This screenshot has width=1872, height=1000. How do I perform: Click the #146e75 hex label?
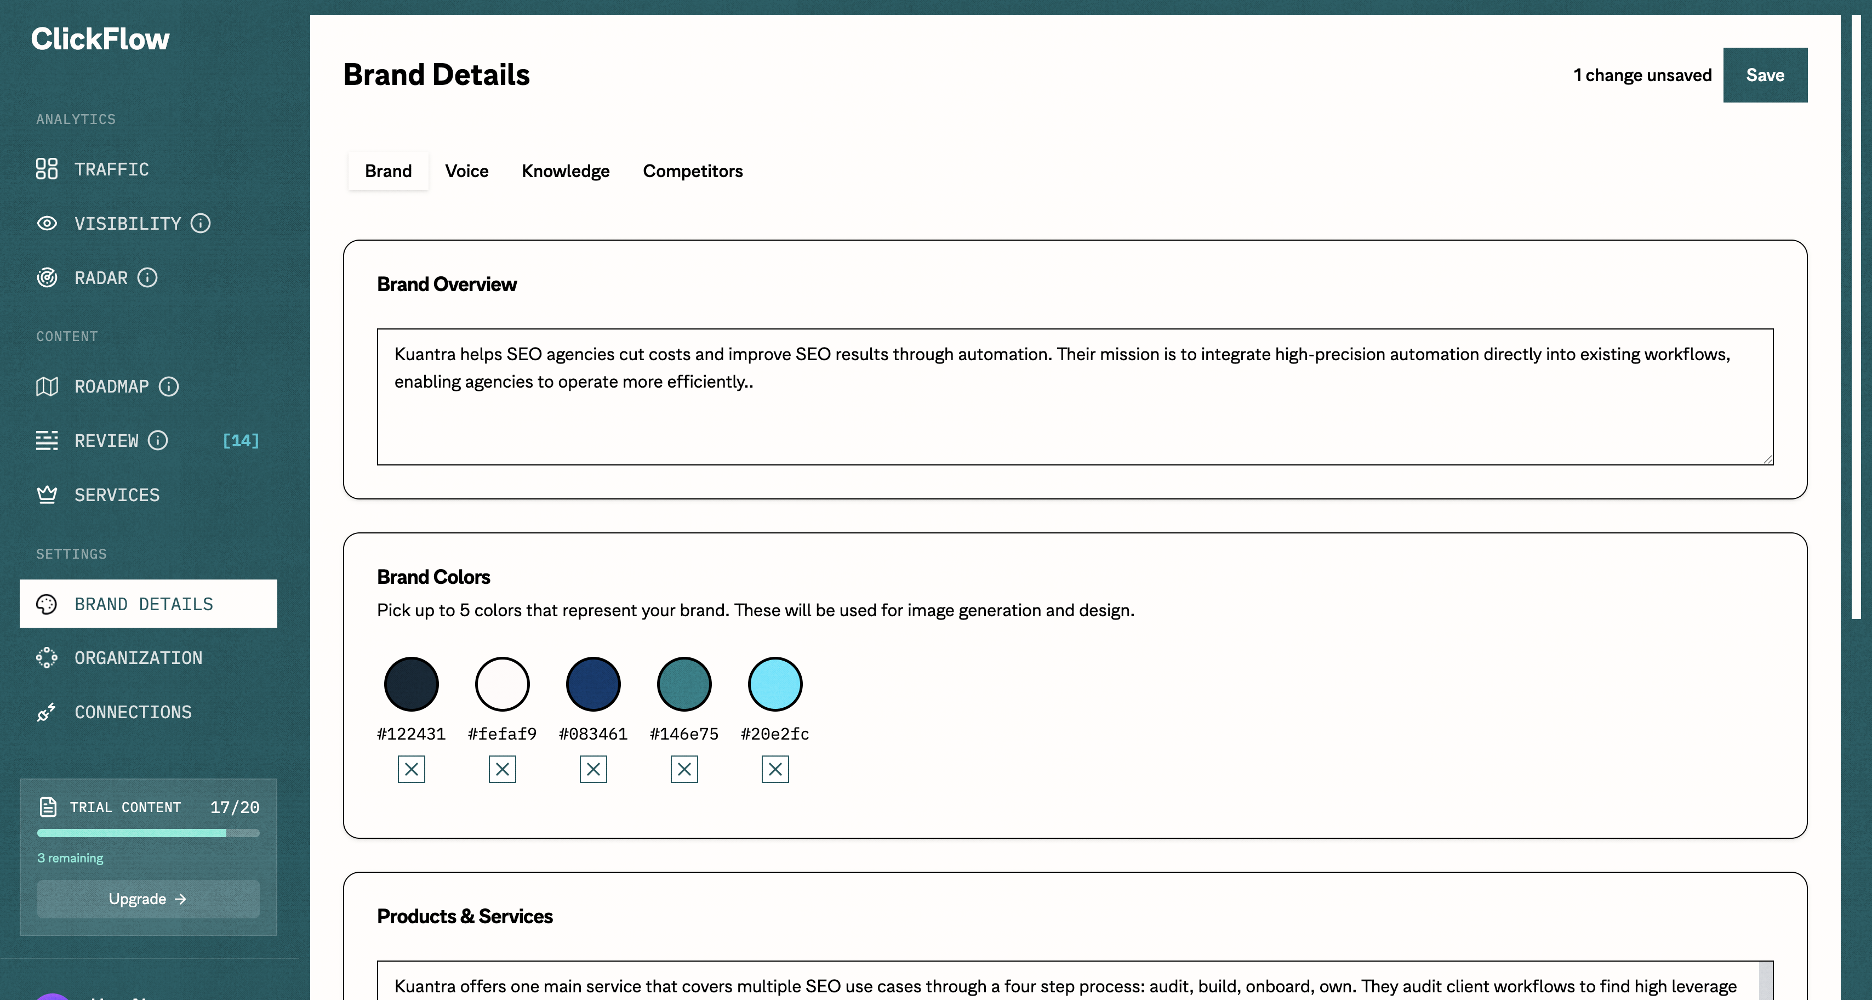(684, 734)
